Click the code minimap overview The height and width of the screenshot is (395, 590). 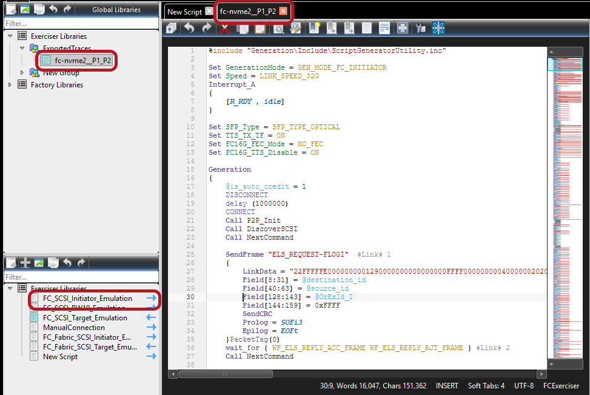(565, 207)
